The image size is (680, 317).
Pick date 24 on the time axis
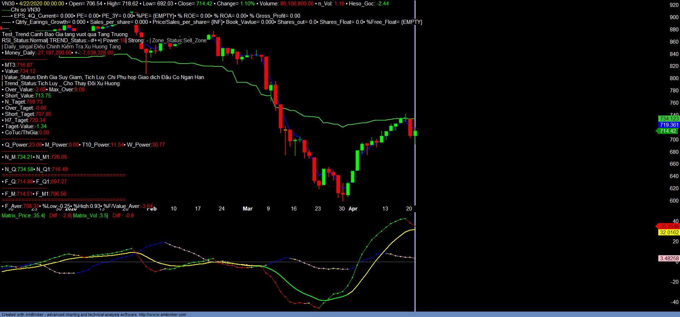pyautogui.click(x=222, y=209)
